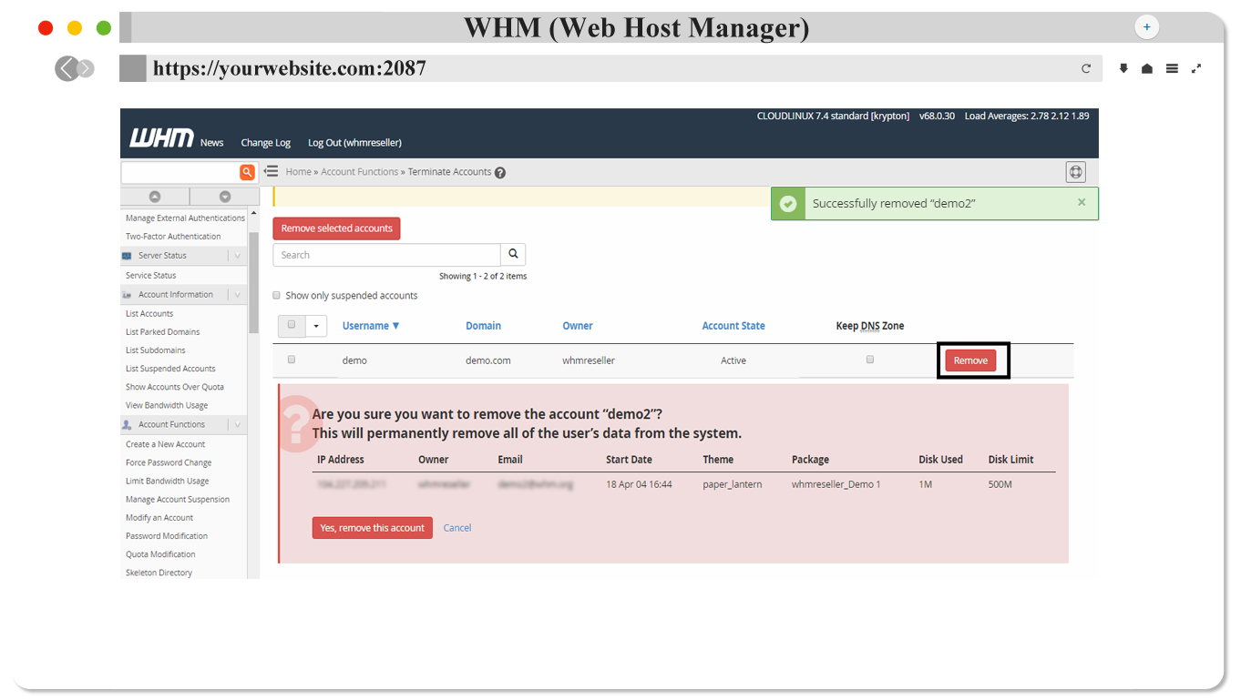The image size is (1241, 700).
Task: Open Create a New Account
Action: (166, 444)
